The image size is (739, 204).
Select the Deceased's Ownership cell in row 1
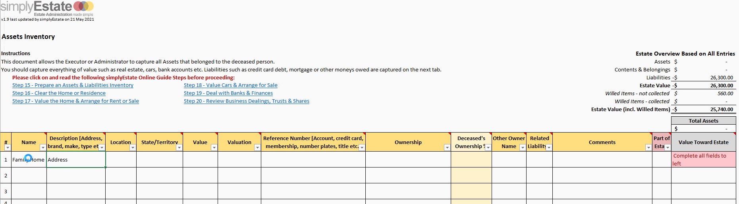tap(471, 160)
